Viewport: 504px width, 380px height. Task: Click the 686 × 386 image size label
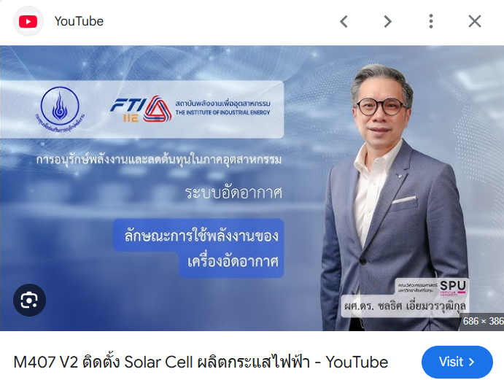[x=483, y=321]
